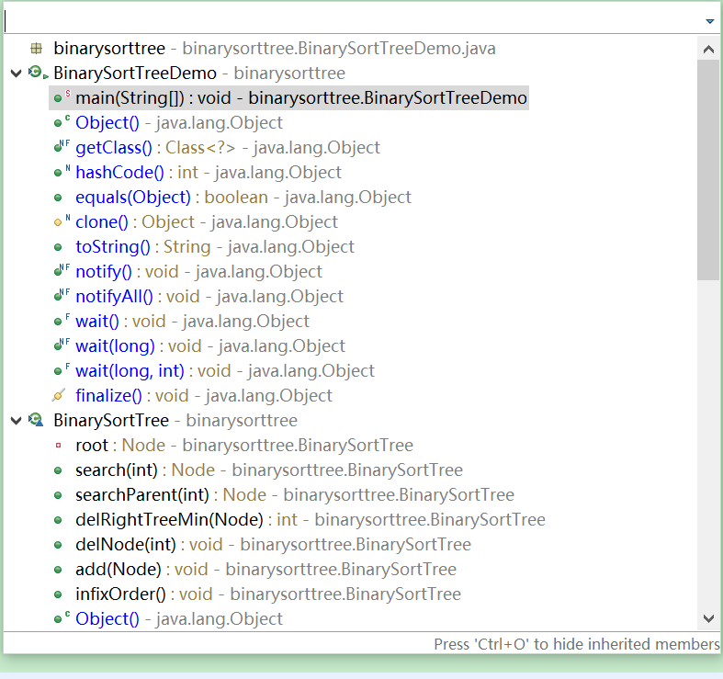723x679 pixels.
Task: Click the wait(long, int) method icon
Action: pos(62,371)
